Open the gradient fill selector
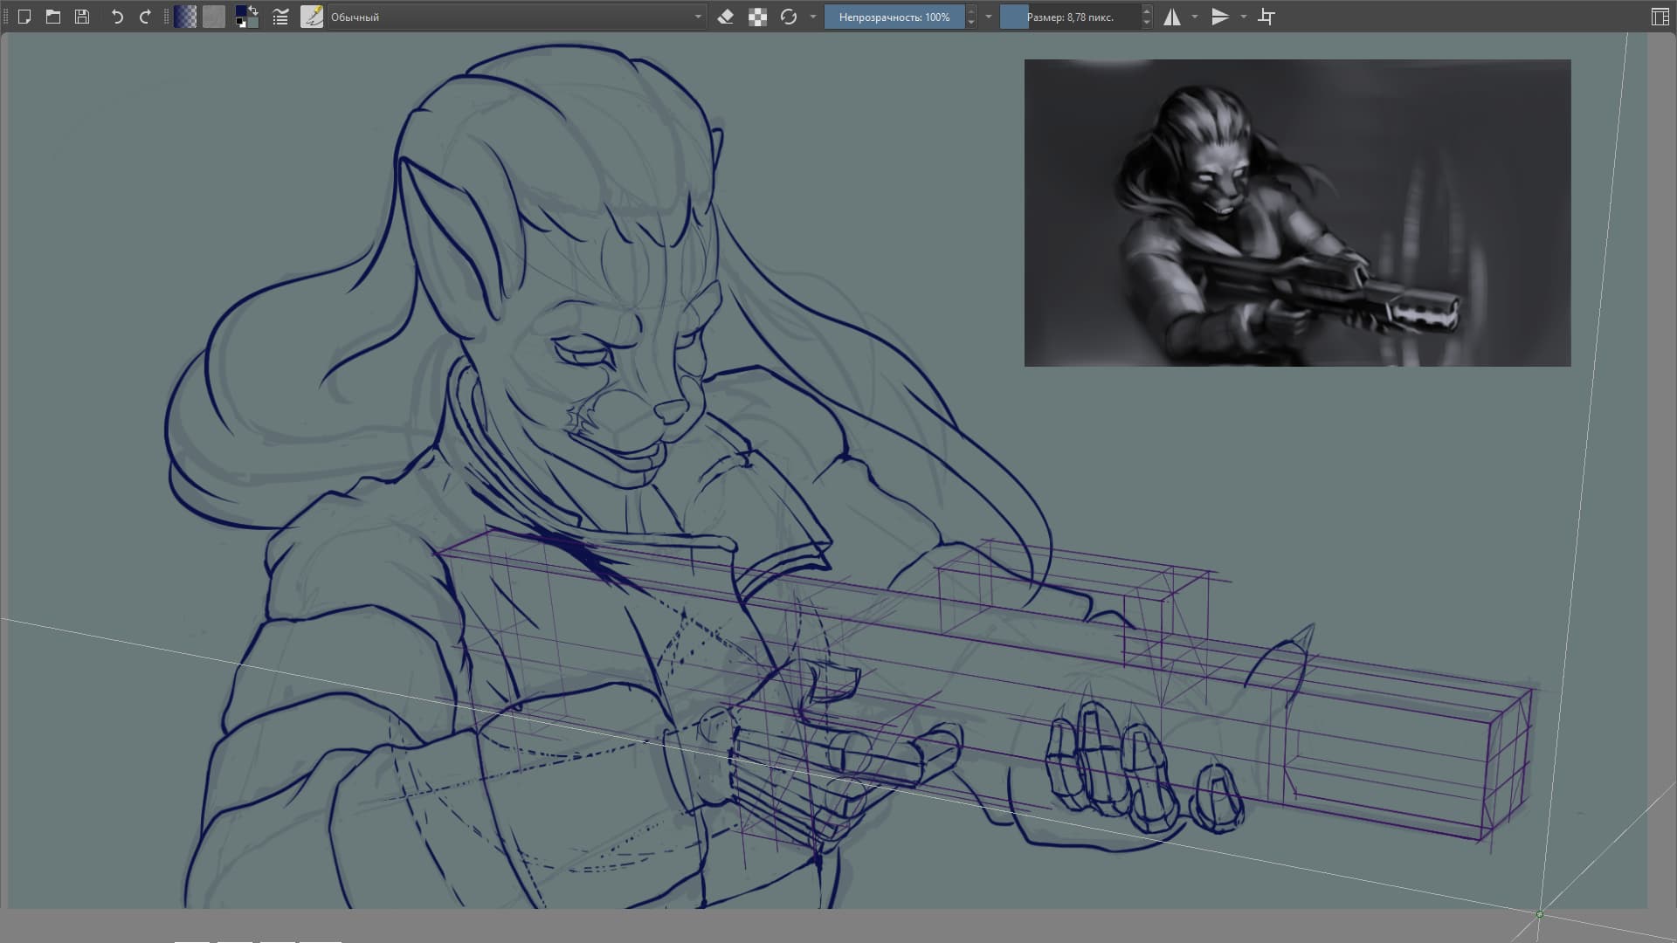The image size is (1677, 943). [185, 17]
